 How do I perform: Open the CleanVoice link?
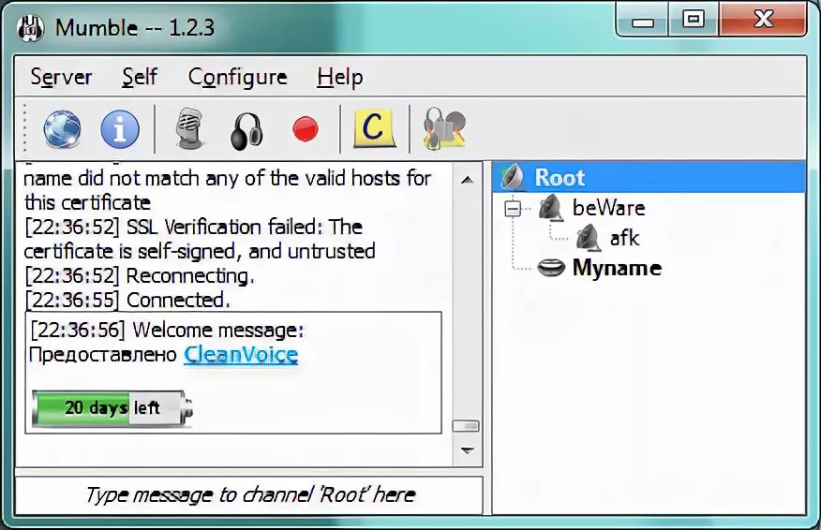[241, 355]
